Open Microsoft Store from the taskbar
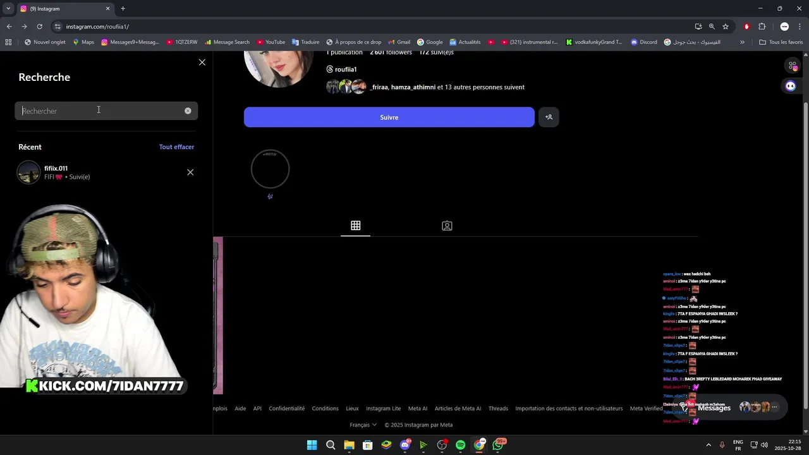Screen dimensions: 809x455 tap(367, 445)
